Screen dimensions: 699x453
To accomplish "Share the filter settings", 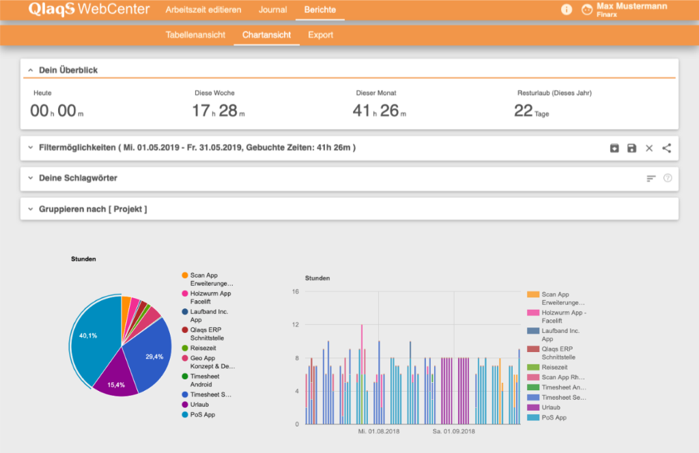I will (x=666, y=148).
